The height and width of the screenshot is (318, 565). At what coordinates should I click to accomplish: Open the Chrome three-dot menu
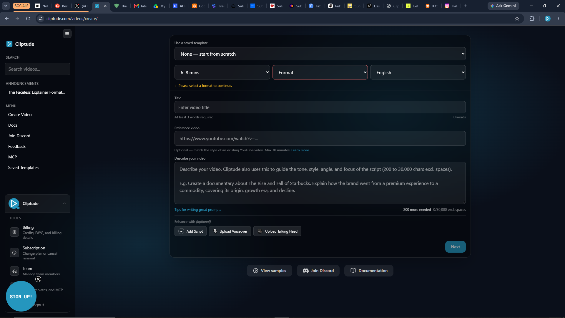(x=558, y=19)
